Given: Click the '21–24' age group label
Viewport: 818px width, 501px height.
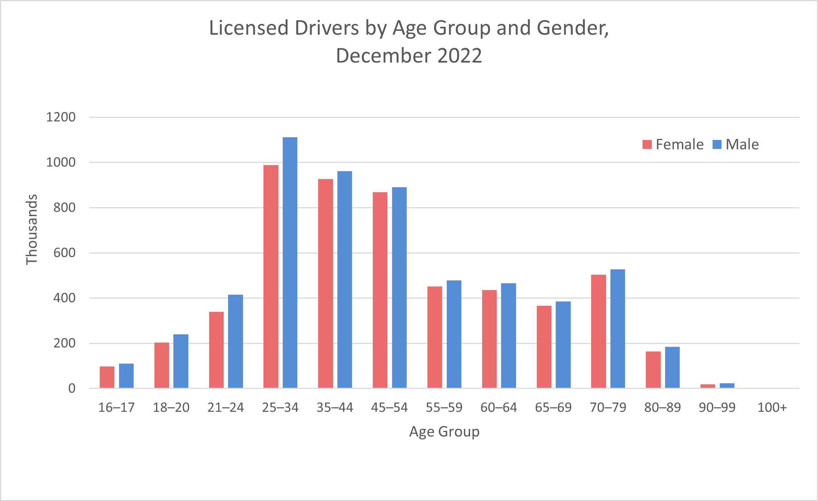Looking at the screenshot, I should pos(226,407).
